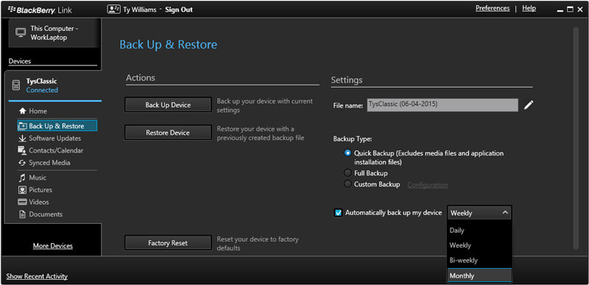Click the Documents page icon

tap(23, 214)
